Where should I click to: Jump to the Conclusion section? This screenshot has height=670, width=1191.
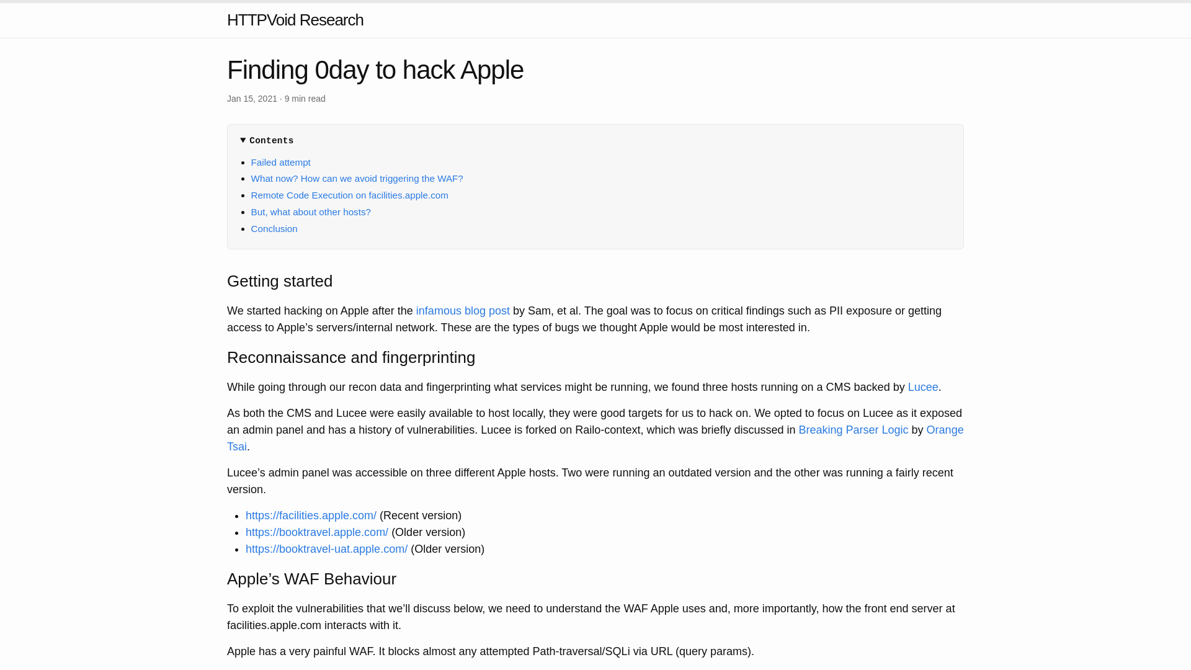click(274, 229)
